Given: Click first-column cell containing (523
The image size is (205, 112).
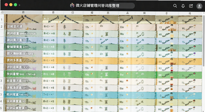Looking at the screenshot, I should coord(23,81).
